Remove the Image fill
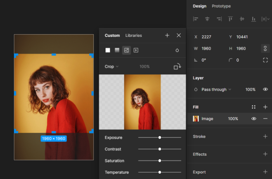The width and height of the screenshot is (272, 179). point(265,119)
